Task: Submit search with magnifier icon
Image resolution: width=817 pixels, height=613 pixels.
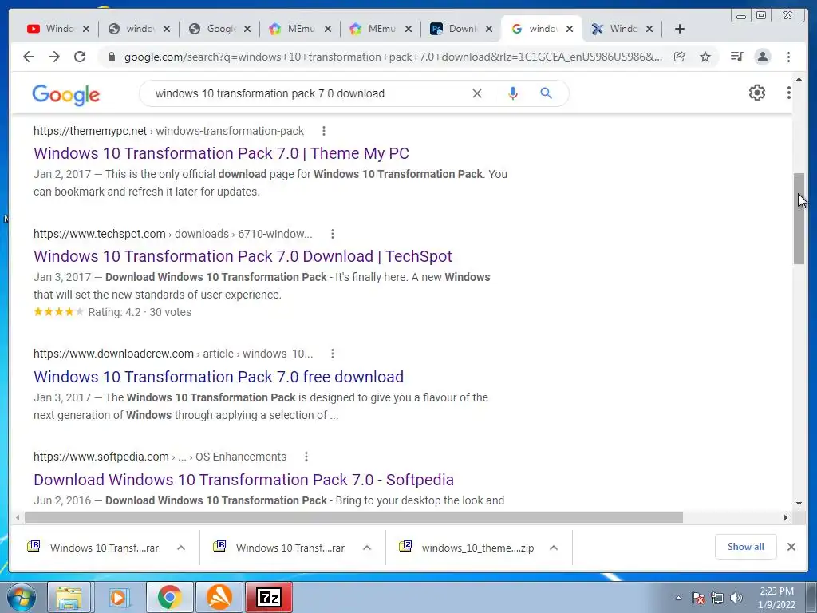Action: pos(546,93)
